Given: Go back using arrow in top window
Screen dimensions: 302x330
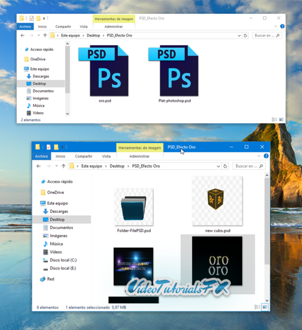Looking at the screenshot, I should (x=23, y=35).
